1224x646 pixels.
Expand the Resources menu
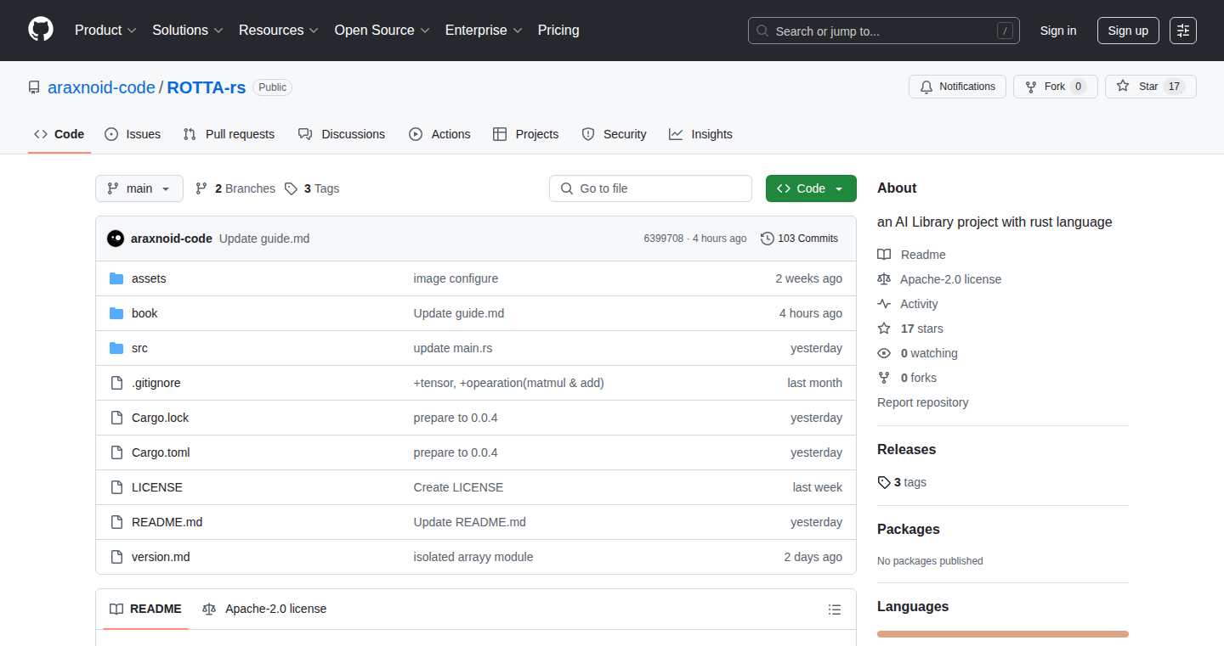279,30
